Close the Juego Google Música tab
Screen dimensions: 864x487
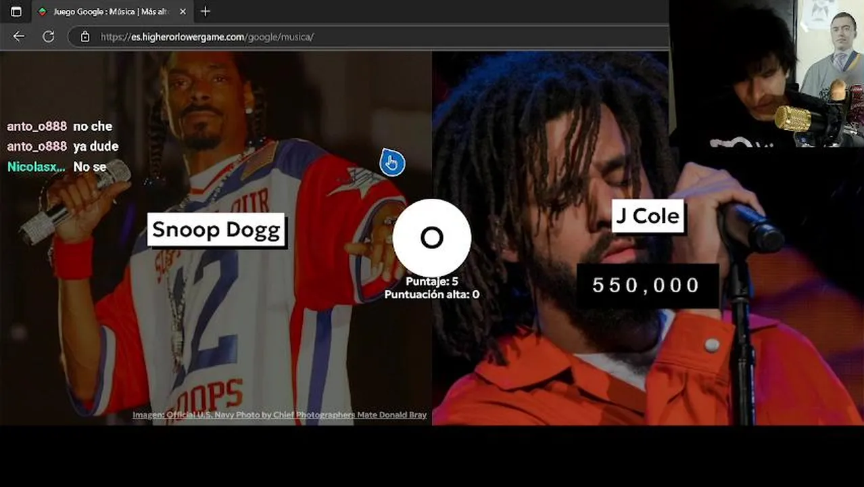(183, 11)
